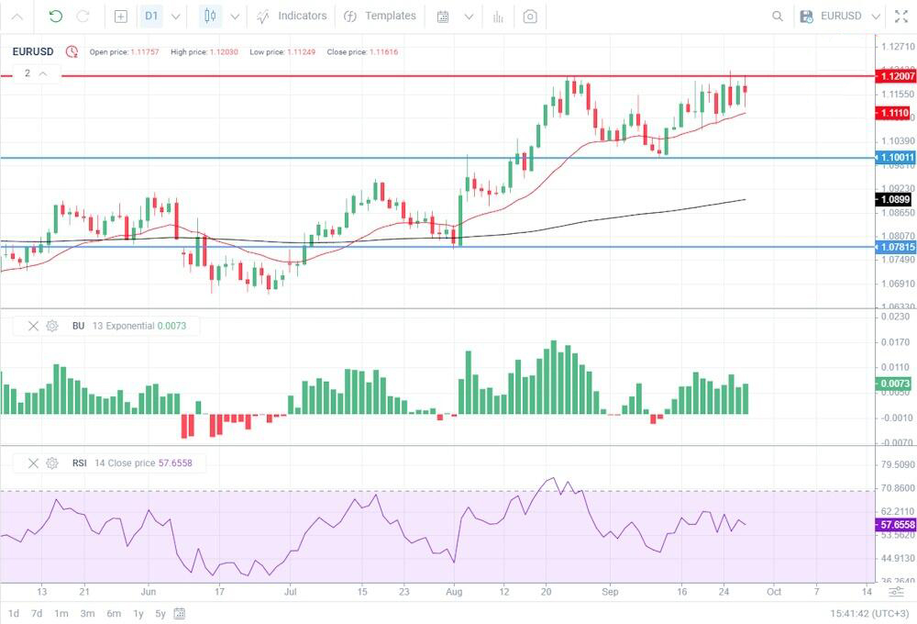This screenshot has height=624, width=917.
Task: Add a new chart with plus icon
Action: pyautogui.click(x=120, y=17)
